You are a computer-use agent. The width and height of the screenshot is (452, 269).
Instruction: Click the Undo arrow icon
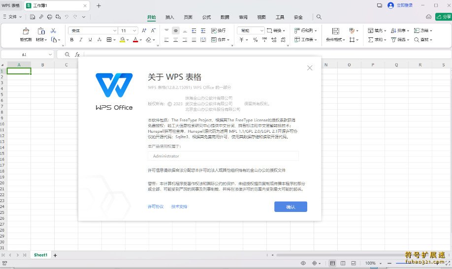pos(66,17)
